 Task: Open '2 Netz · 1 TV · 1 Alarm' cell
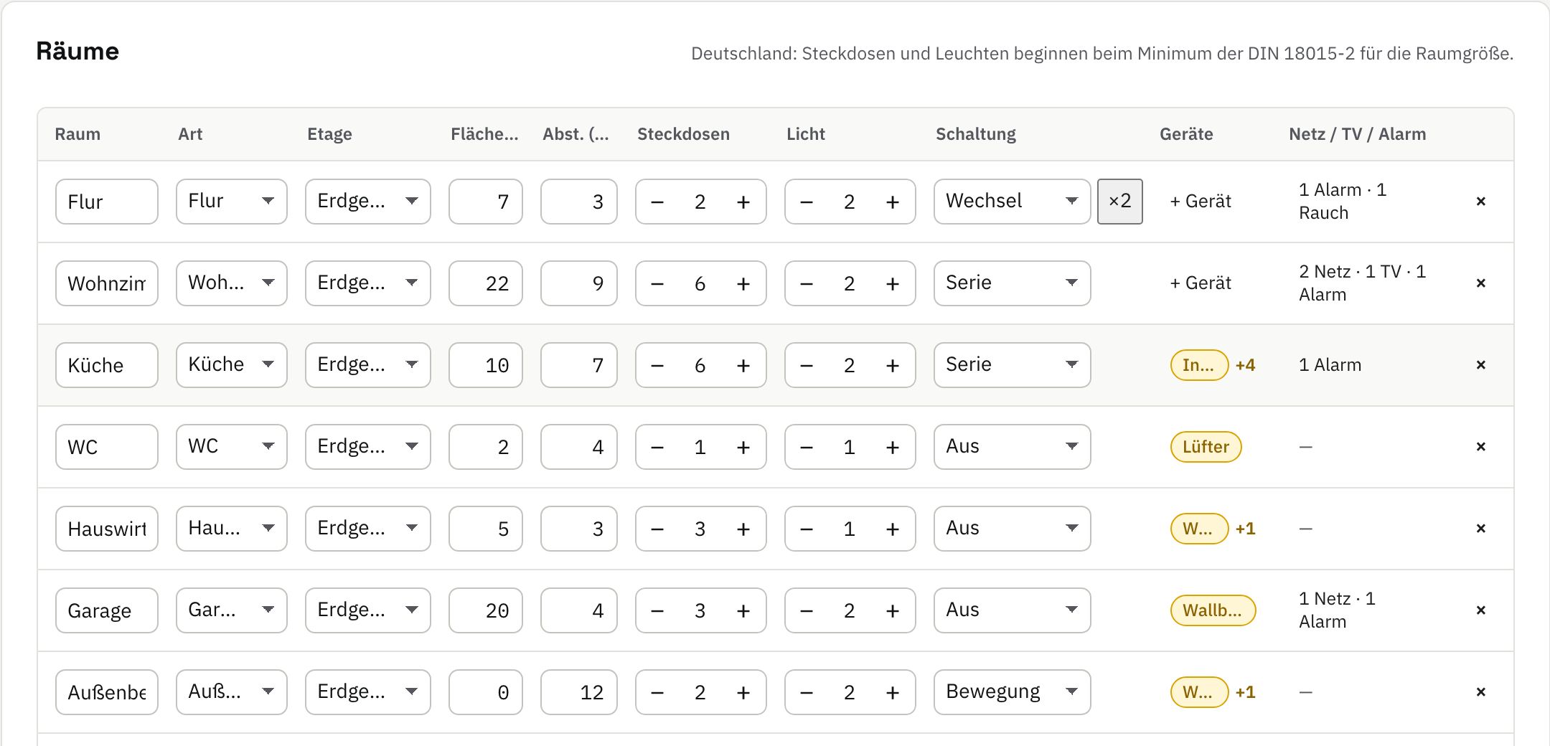tap(1363, 283)
